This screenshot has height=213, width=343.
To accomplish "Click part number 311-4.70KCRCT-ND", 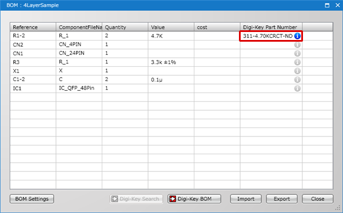I will 268,36.
